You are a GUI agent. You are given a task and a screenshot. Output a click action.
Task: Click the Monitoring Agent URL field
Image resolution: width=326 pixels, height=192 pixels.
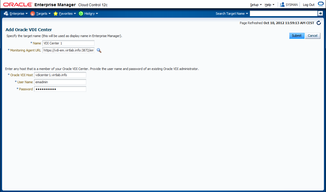click(x=68, y=50)
